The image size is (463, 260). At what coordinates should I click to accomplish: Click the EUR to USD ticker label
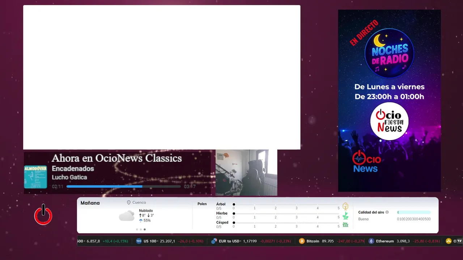[x=229, y=241]
